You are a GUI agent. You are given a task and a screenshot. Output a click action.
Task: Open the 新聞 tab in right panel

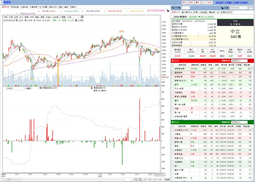point(195,12)
